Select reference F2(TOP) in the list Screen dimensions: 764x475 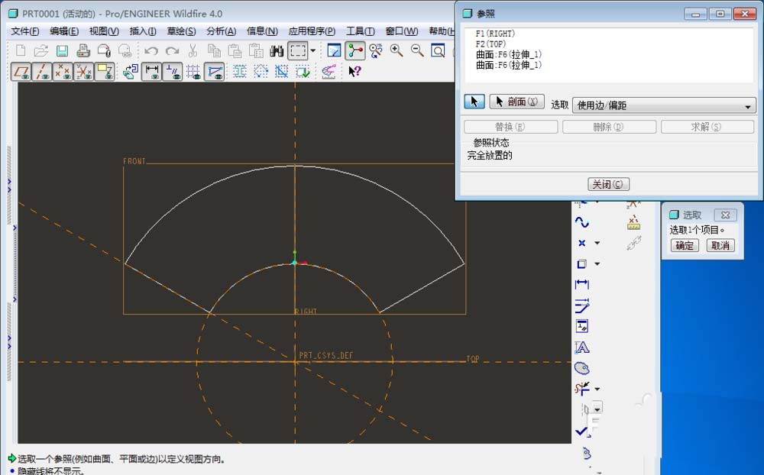pyautogui.click(x=490, y=44)
